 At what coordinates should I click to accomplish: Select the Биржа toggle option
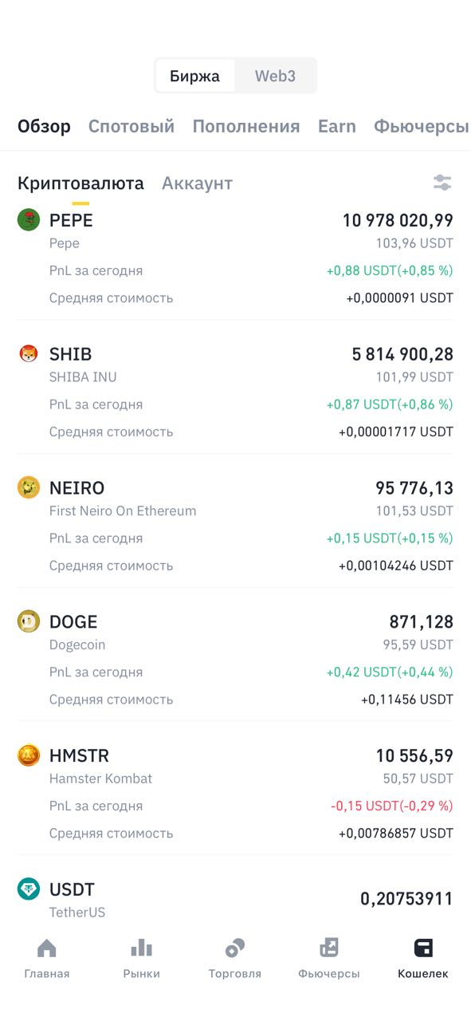(194, 76)
